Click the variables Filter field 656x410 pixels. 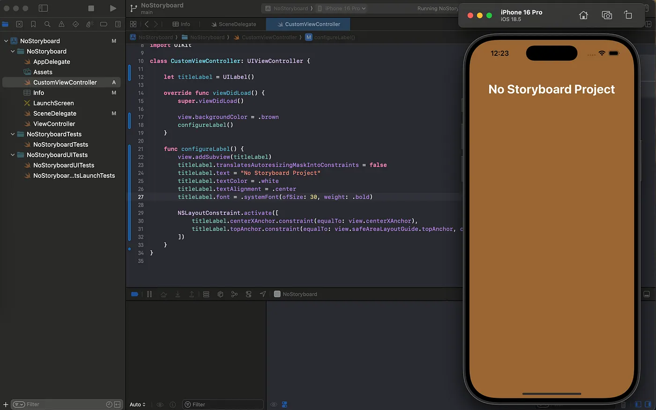pyautogui.click(x=223, y=404)
